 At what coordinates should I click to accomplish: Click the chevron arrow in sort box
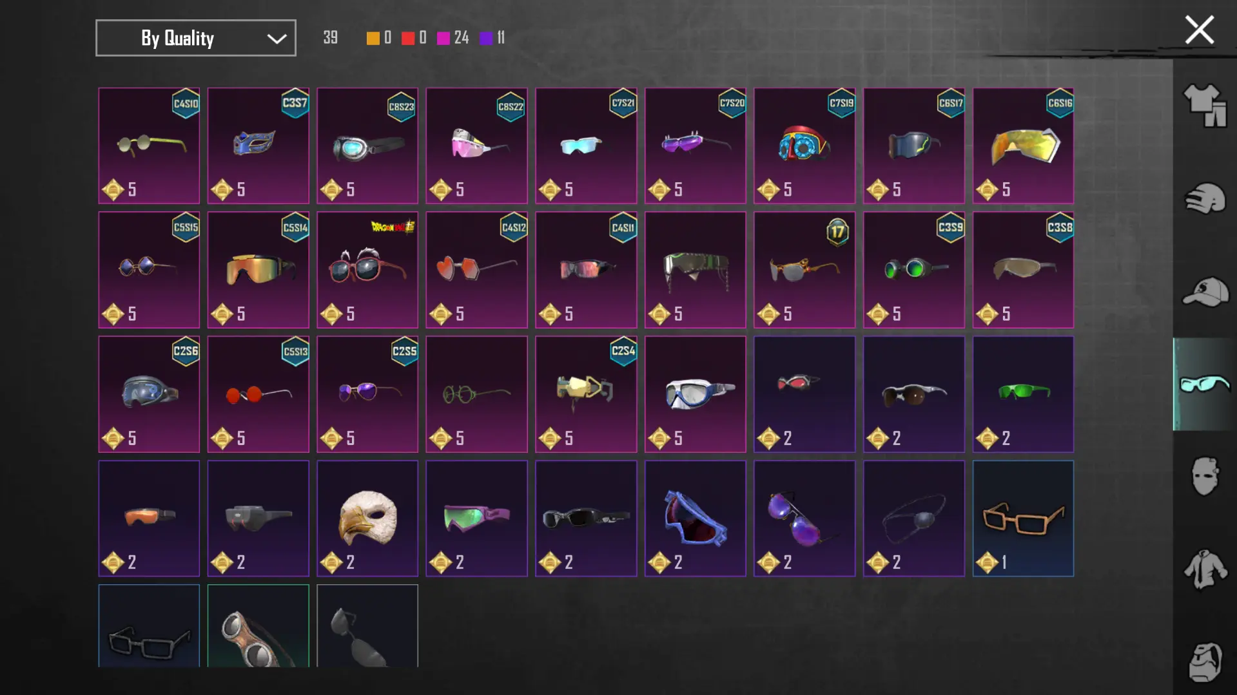pos(277,39)
